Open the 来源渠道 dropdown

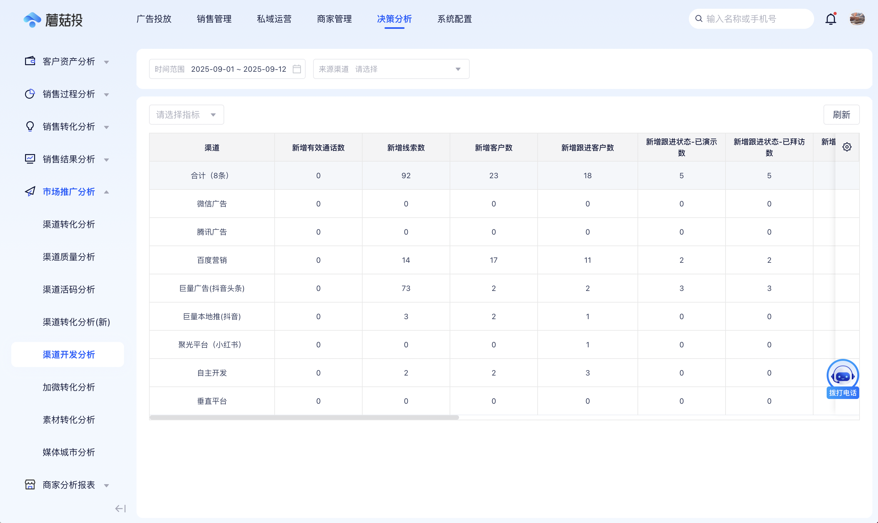[391, 69]
